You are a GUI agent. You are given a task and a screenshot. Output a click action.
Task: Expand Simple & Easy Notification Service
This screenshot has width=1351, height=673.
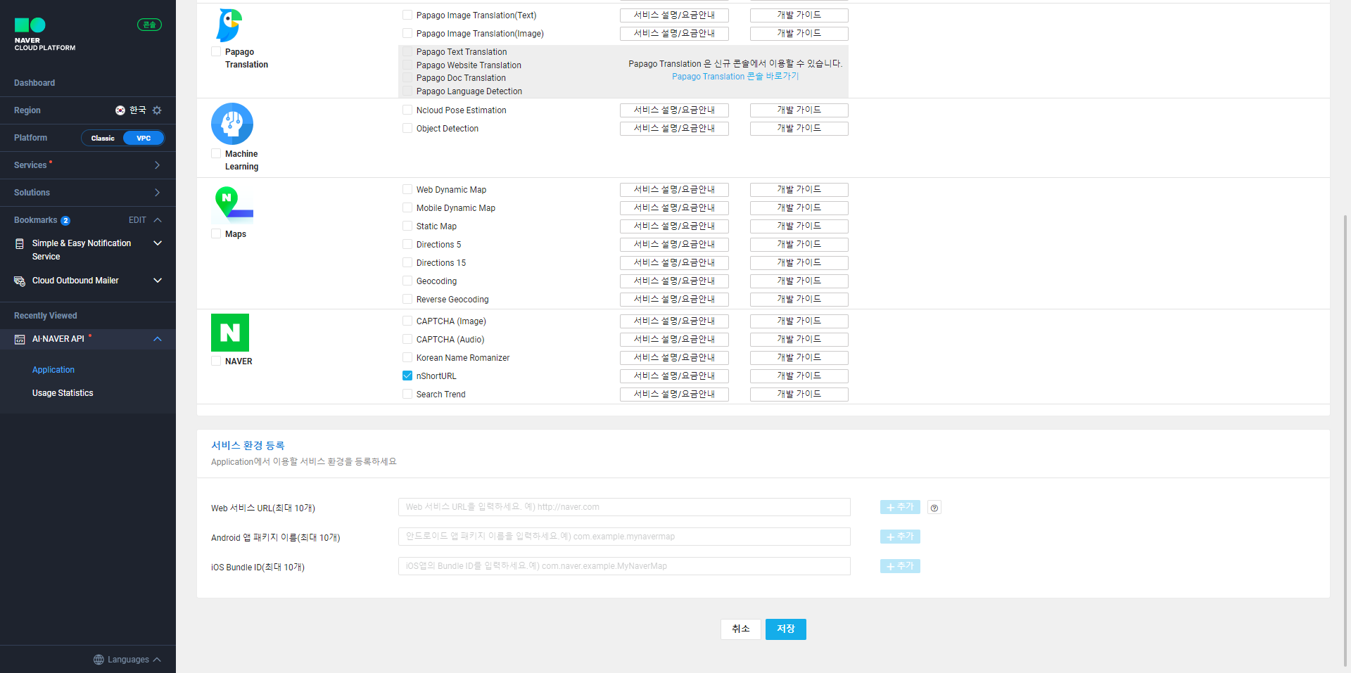click(158, 243)
